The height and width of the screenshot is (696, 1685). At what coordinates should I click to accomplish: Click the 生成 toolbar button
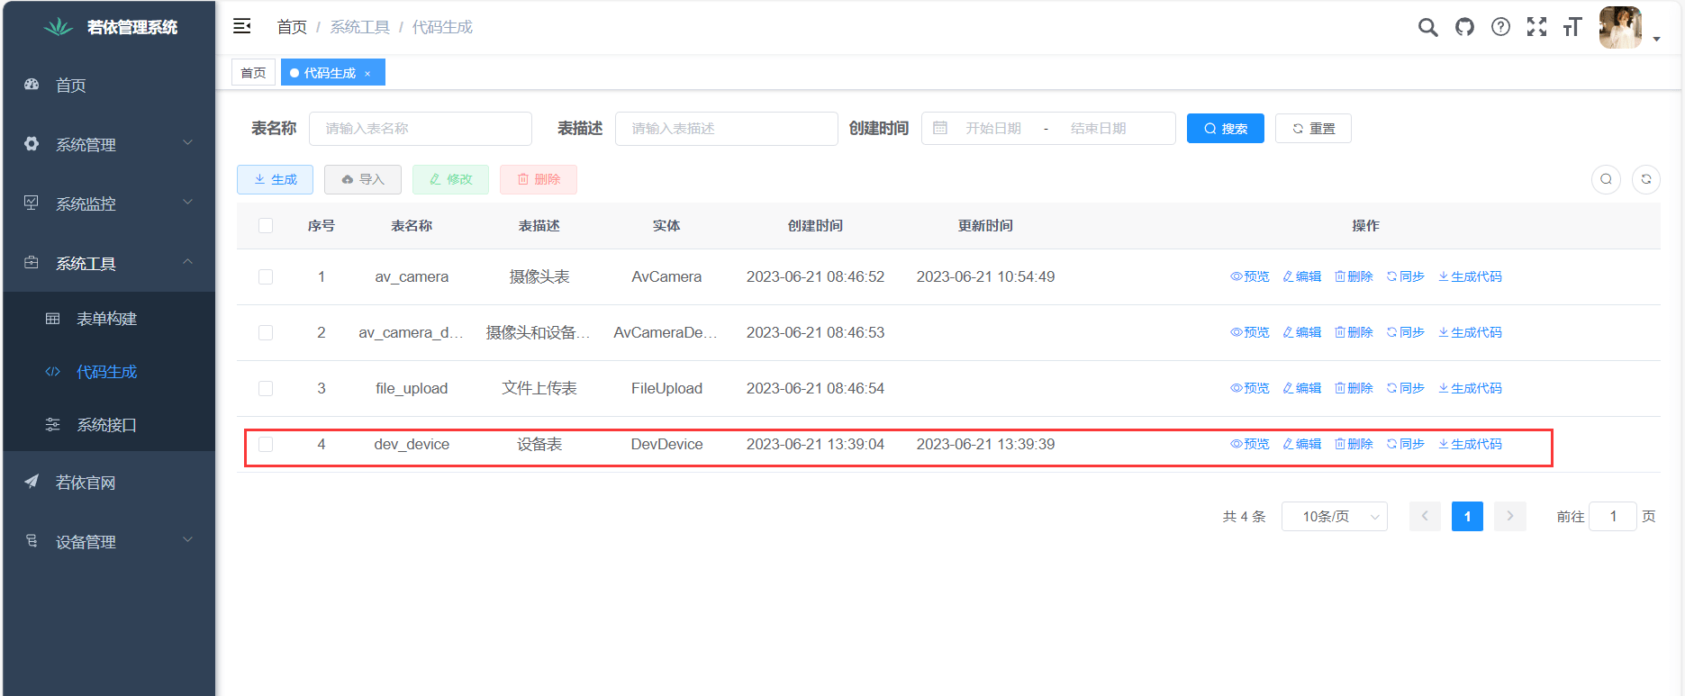[x=275, y=179]
